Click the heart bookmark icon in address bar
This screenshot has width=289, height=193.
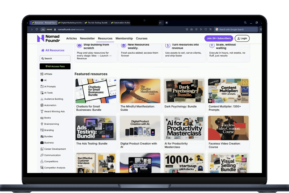click(206, 29)
